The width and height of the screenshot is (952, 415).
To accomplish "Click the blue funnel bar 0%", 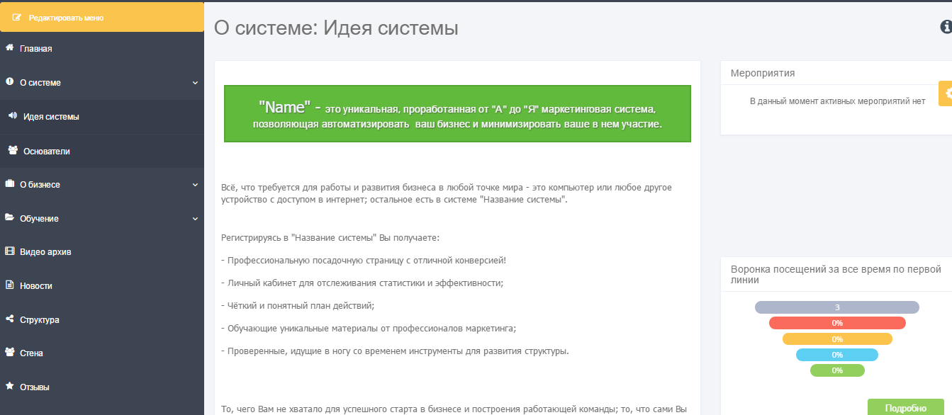I will click(837, 355).
